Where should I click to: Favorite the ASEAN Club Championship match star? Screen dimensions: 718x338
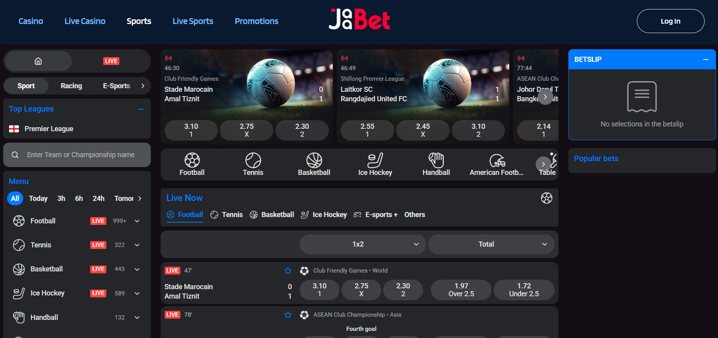pos(288,315)
